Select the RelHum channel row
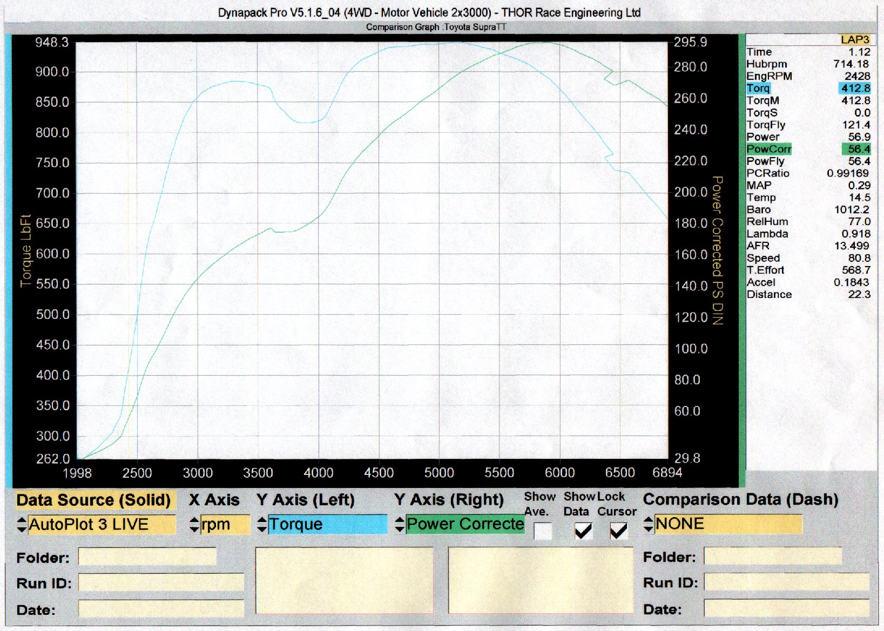Screen dimensions: 884x631 point(808,221)
